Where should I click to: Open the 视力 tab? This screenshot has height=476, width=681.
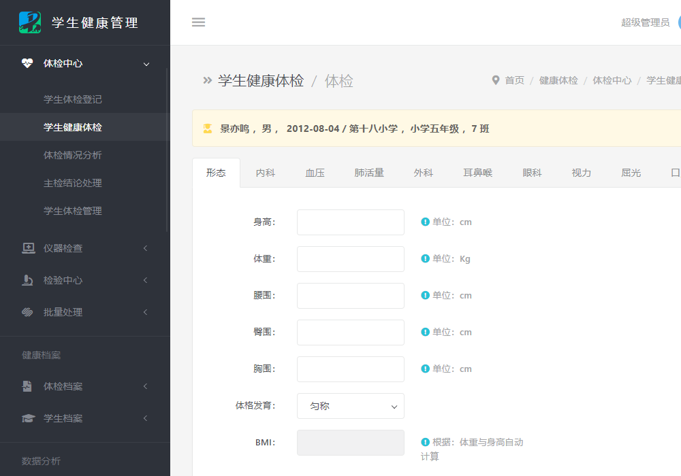[581, 173]
